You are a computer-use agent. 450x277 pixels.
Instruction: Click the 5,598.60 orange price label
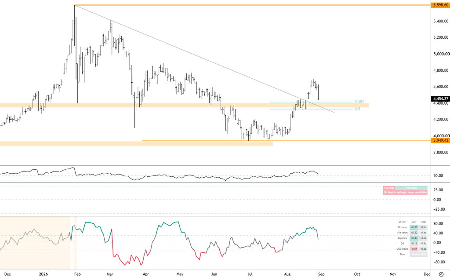pos(440,5)
